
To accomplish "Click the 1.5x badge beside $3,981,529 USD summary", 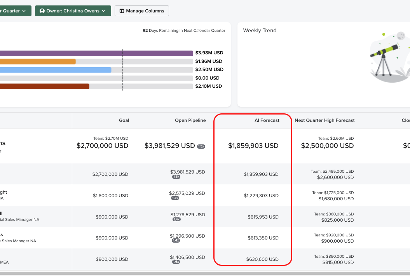I will 201,146.
